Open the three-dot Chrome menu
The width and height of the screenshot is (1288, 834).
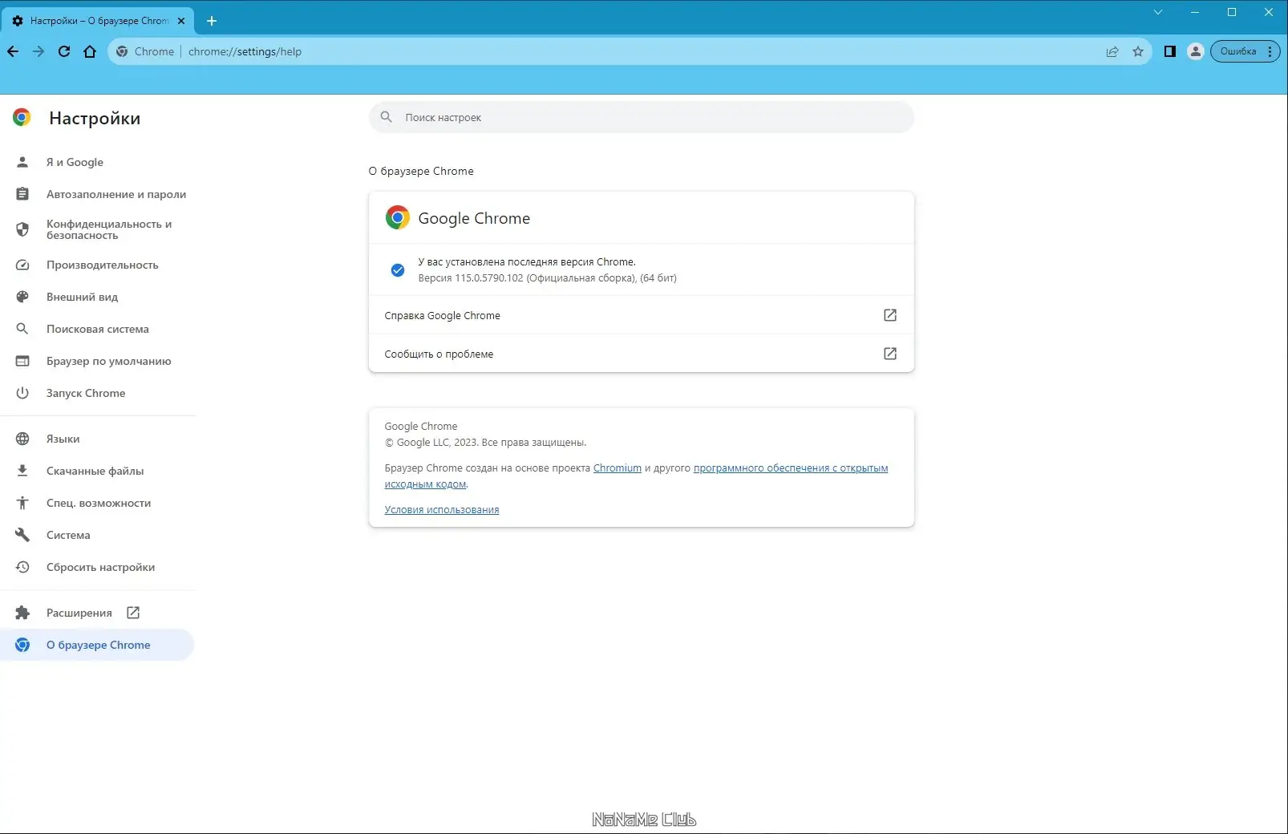tap(1270, 51)
